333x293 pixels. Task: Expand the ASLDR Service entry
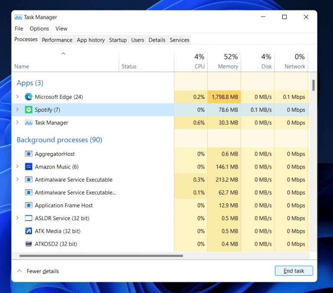tap(17, 218)
